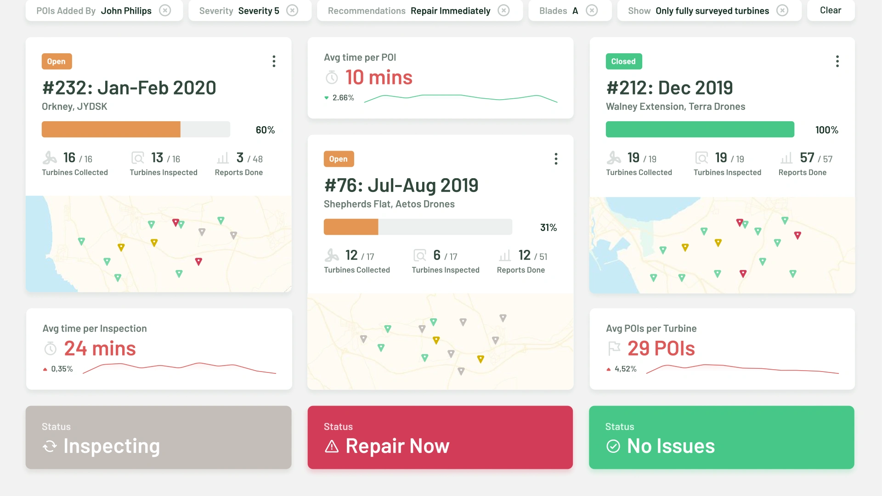Click the refresh icon on Inspecting status

coord(50,446)
